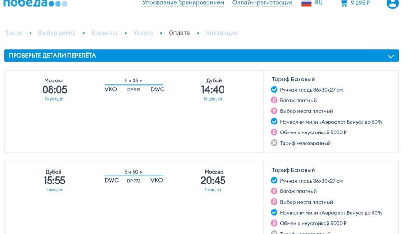The image size is (403, 234).
Task: Click flight number DP-991
Action: click(x=134, y=90)
